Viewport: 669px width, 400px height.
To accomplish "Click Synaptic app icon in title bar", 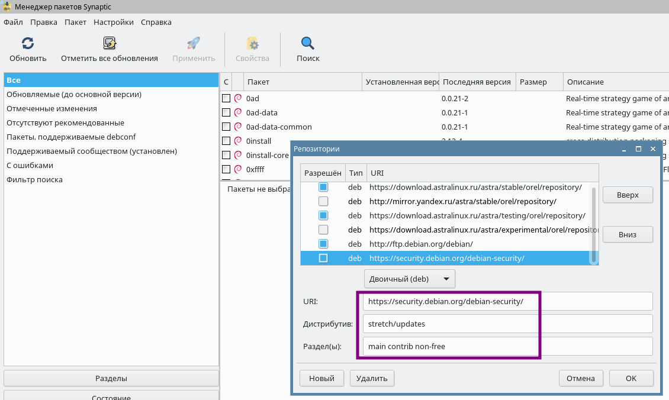I will [7, 7].
